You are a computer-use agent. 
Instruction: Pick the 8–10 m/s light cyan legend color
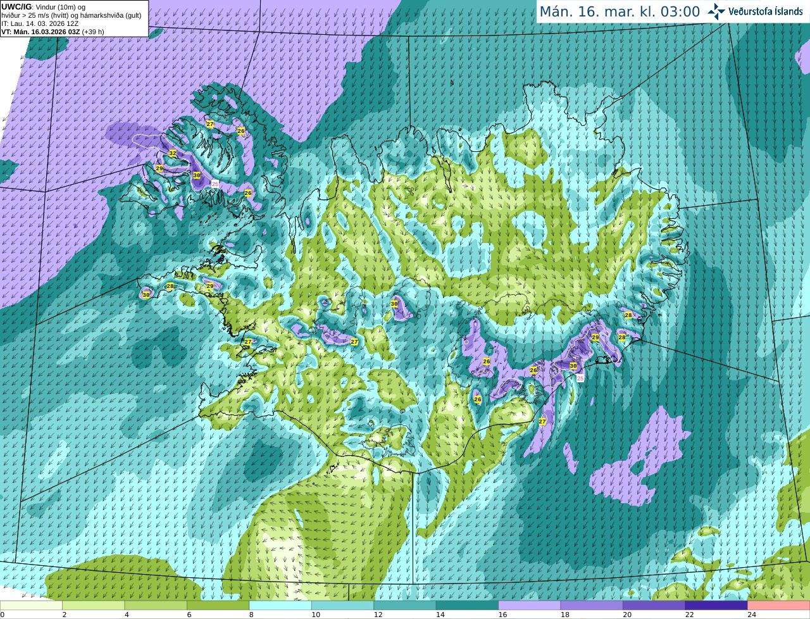point(280,605)
